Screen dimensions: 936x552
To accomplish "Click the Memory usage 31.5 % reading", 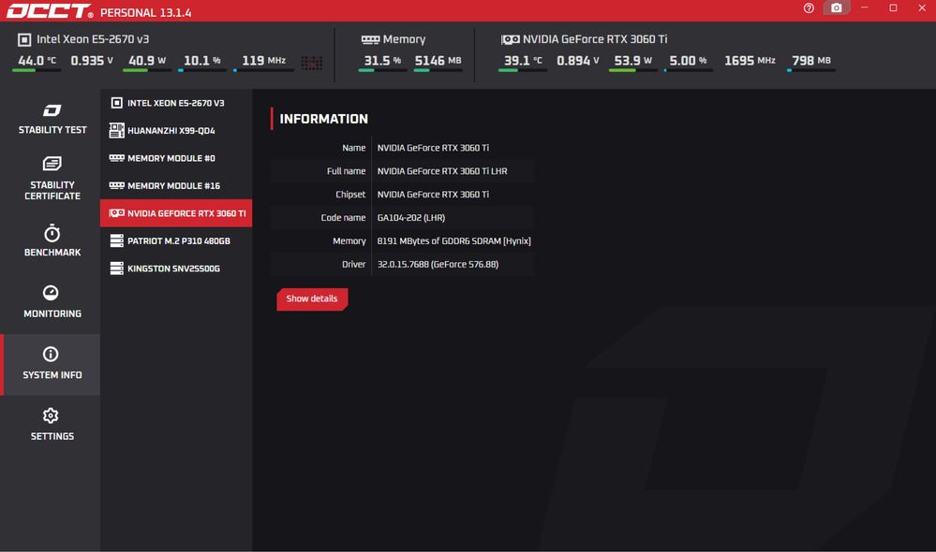I will click(382, 61).
